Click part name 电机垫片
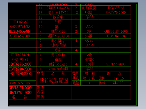This screenshot has width=146, height=109. (58, 41)
